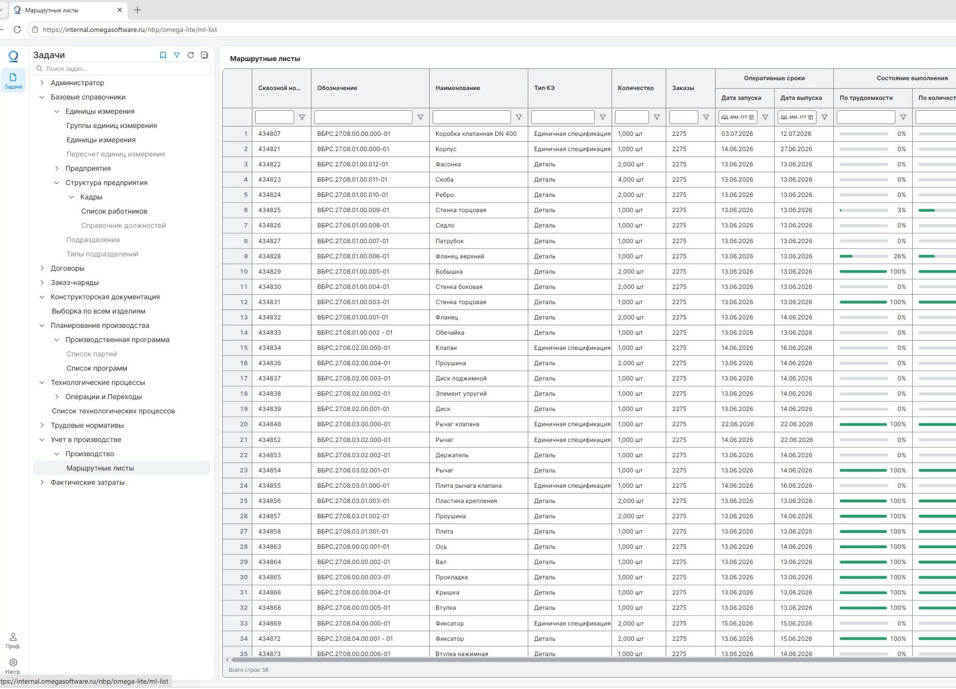This screenshot has height=689, width=956.
Task: Click the bookmark icon in the Задачи header
Action: tap(163, 55)
